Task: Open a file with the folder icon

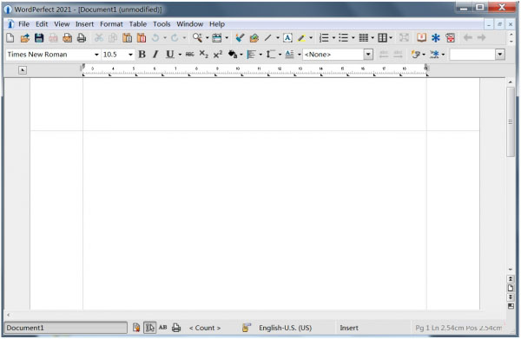Action: [x=24, y=38]
